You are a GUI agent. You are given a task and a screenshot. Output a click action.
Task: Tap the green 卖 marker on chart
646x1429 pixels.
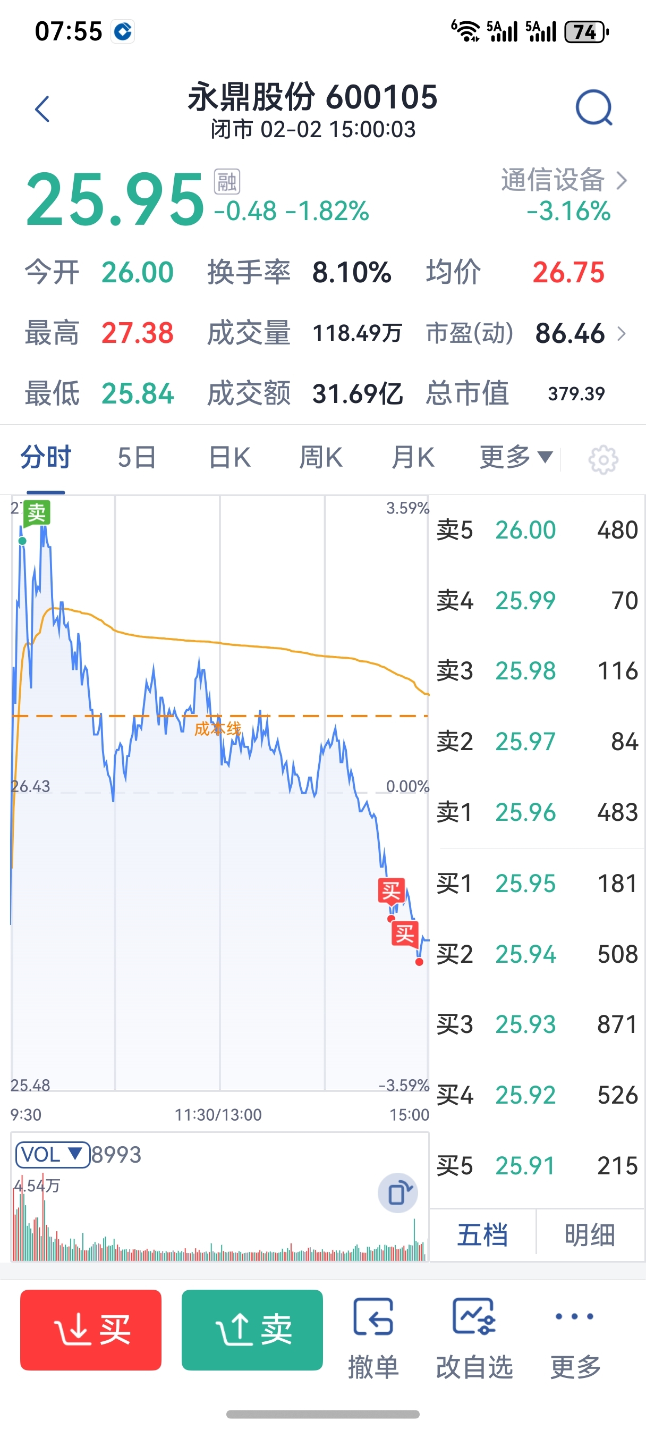point(37,512)
